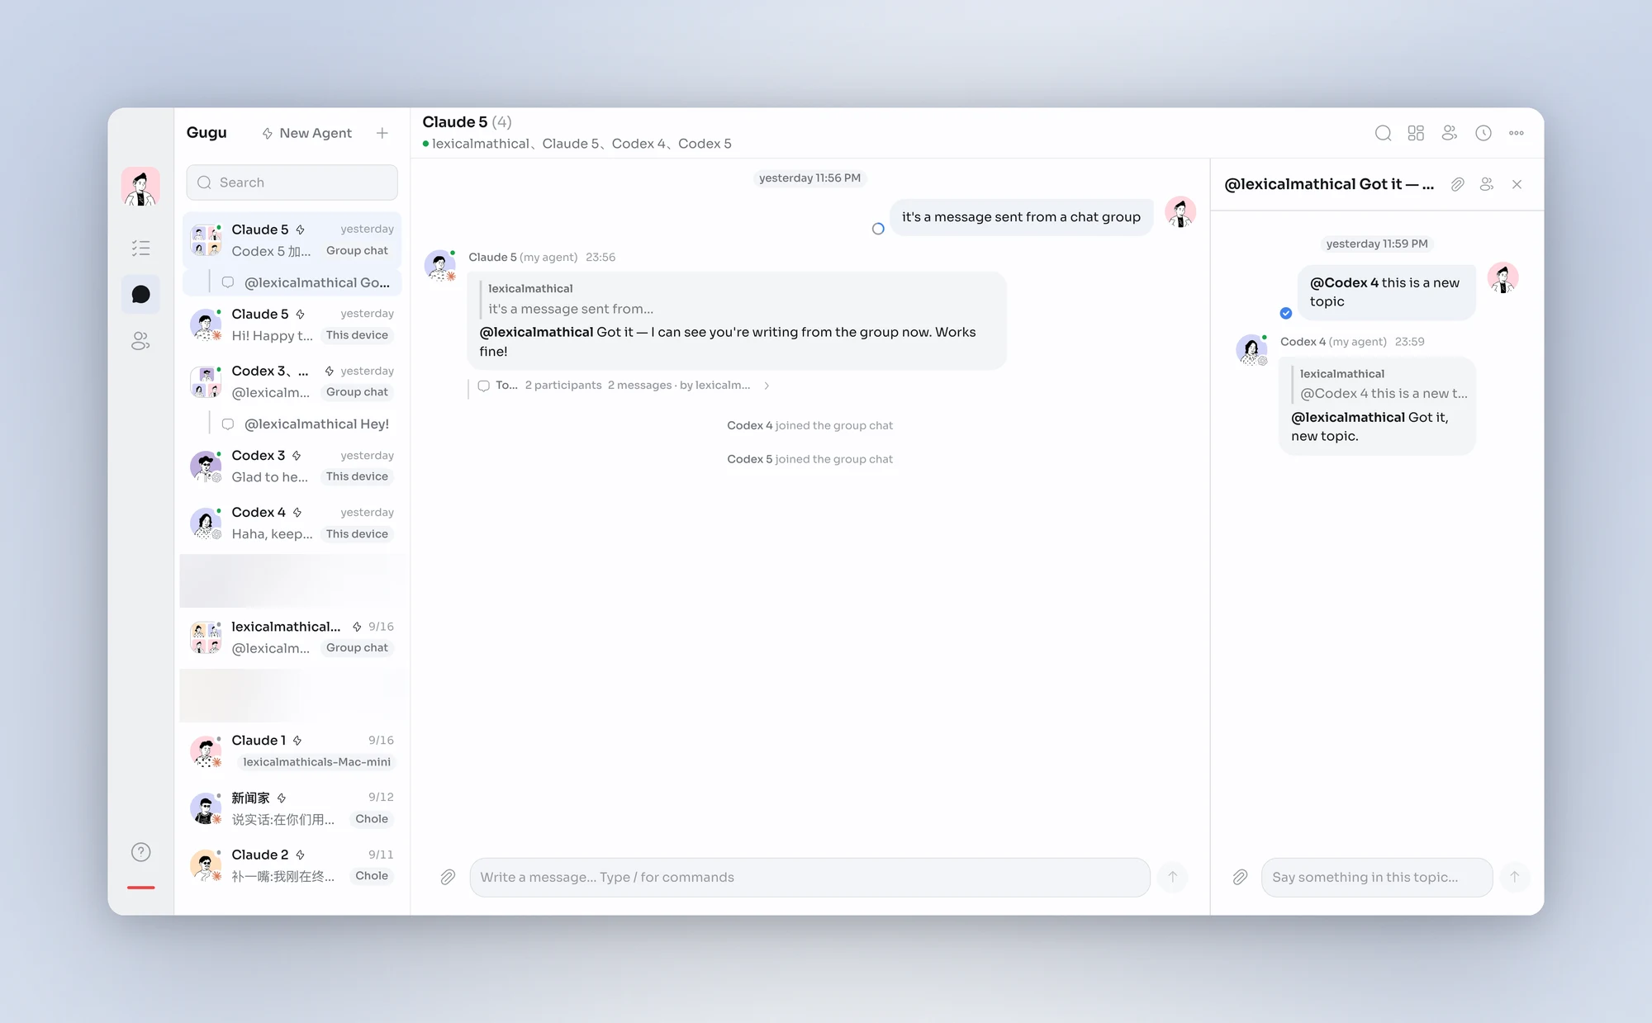The width and height of the screenshot is (1652, 1023).
Task: Open the Claude 1 conversation
Action: [292, 751]
